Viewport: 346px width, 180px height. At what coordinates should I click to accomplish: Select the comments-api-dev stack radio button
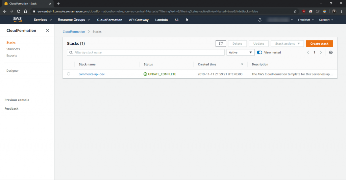(69, 74)
